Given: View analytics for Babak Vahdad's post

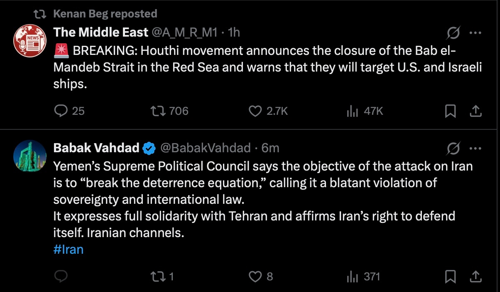Looking at the screenshot, I should (x=352, y=276).
